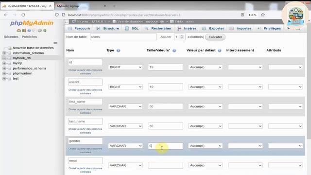Bookmark this page with star icon

coord(263,15)
